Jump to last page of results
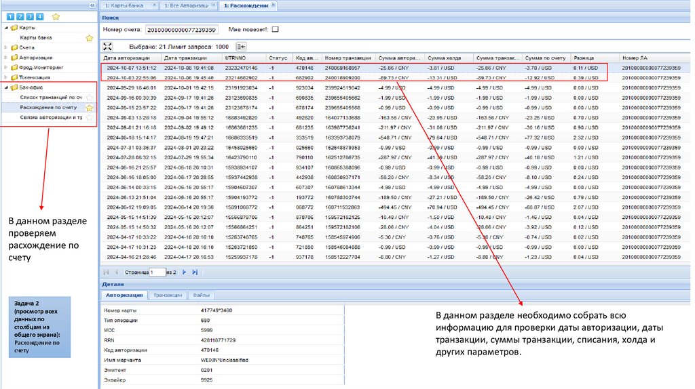 point(195,272)
